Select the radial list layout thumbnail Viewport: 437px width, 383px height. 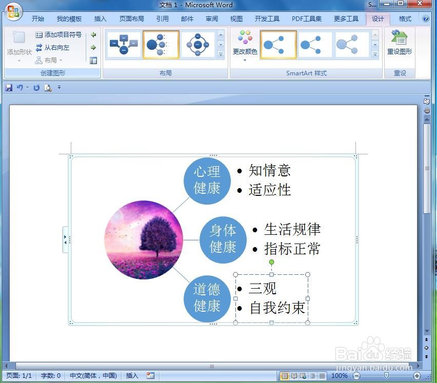tap(161, 45)
